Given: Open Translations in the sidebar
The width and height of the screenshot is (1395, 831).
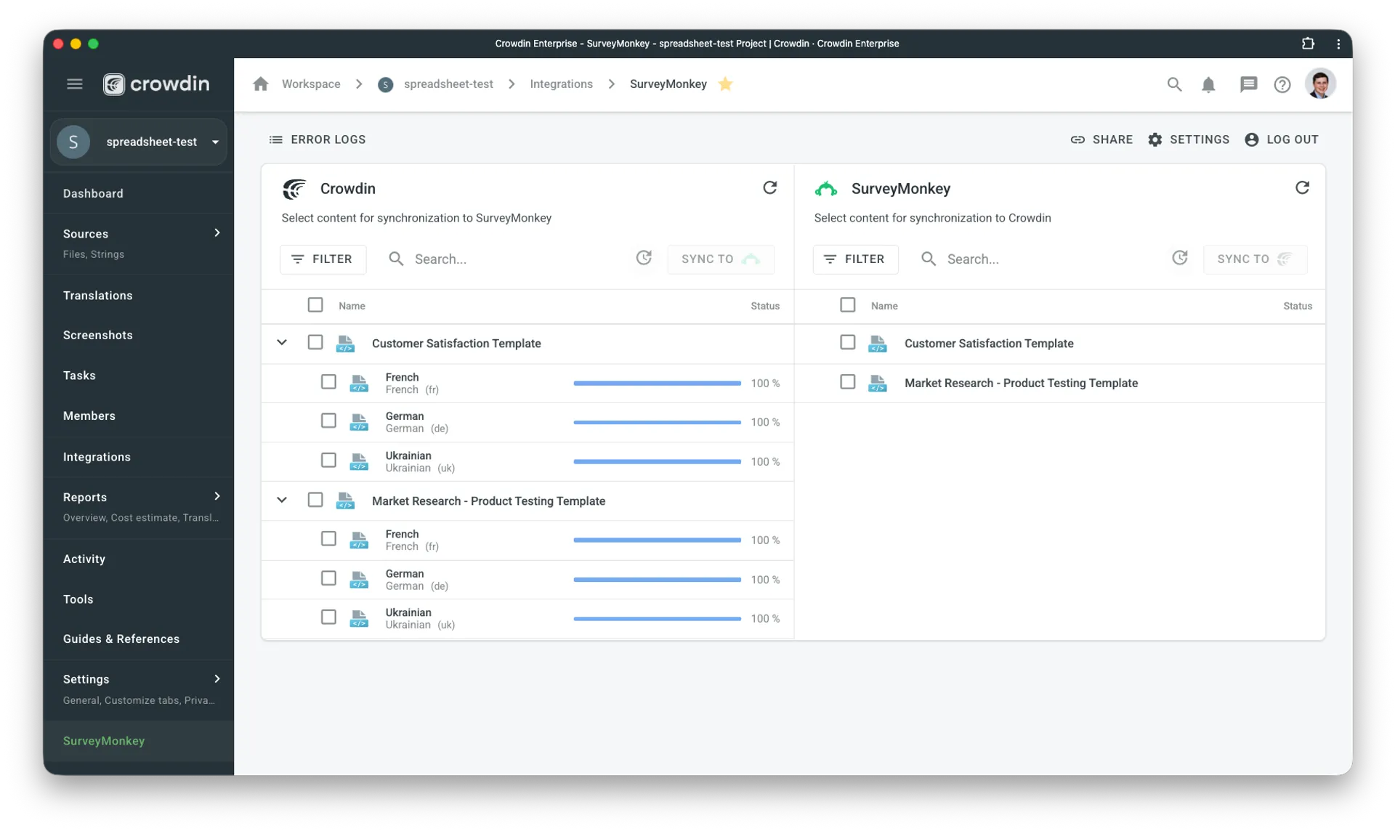Looking at the screenshot, I should pos(98,296).
